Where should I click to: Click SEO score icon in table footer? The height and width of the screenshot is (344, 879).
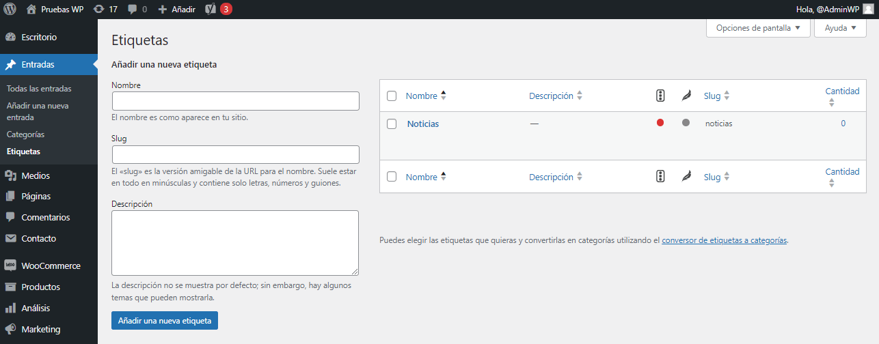click(x=660, y=176)
